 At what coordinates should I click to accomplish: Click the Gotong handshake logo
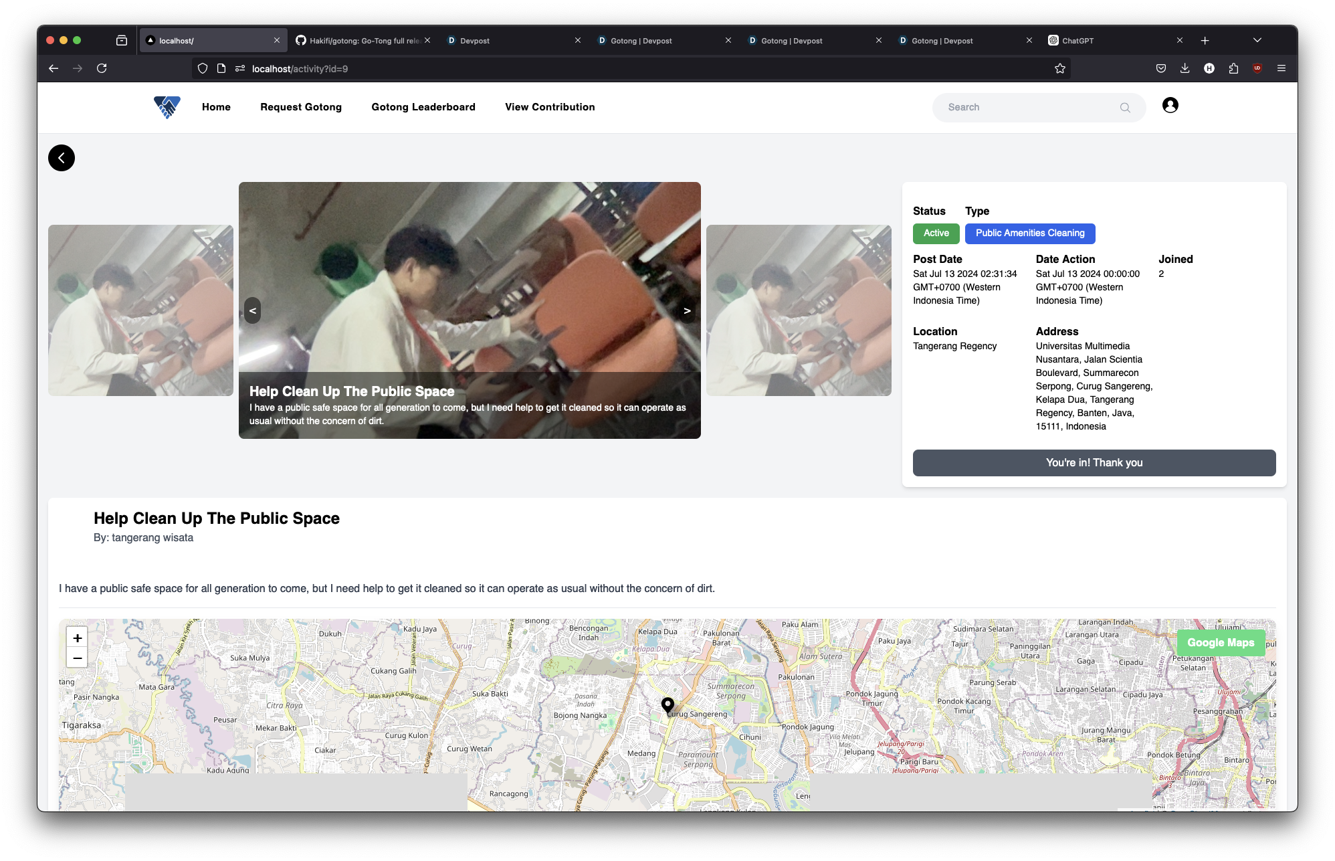[x=167, y=107]
